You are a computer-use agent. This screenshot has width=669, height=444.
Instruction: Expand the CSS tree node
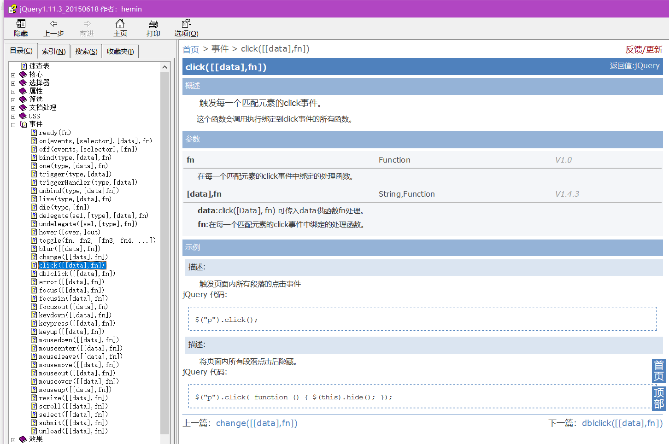point(13,117)
